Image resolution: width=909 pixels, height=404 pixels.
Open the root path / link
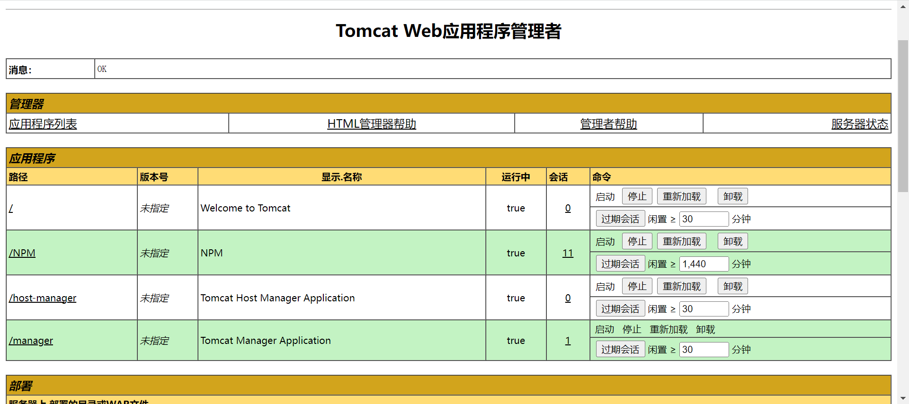11,208
